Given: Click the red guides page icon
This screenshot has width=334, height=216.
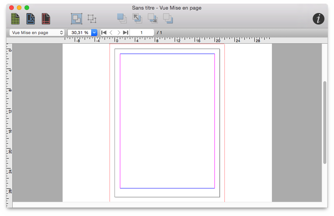Looking at the screenshot, I should coord(46,19).
